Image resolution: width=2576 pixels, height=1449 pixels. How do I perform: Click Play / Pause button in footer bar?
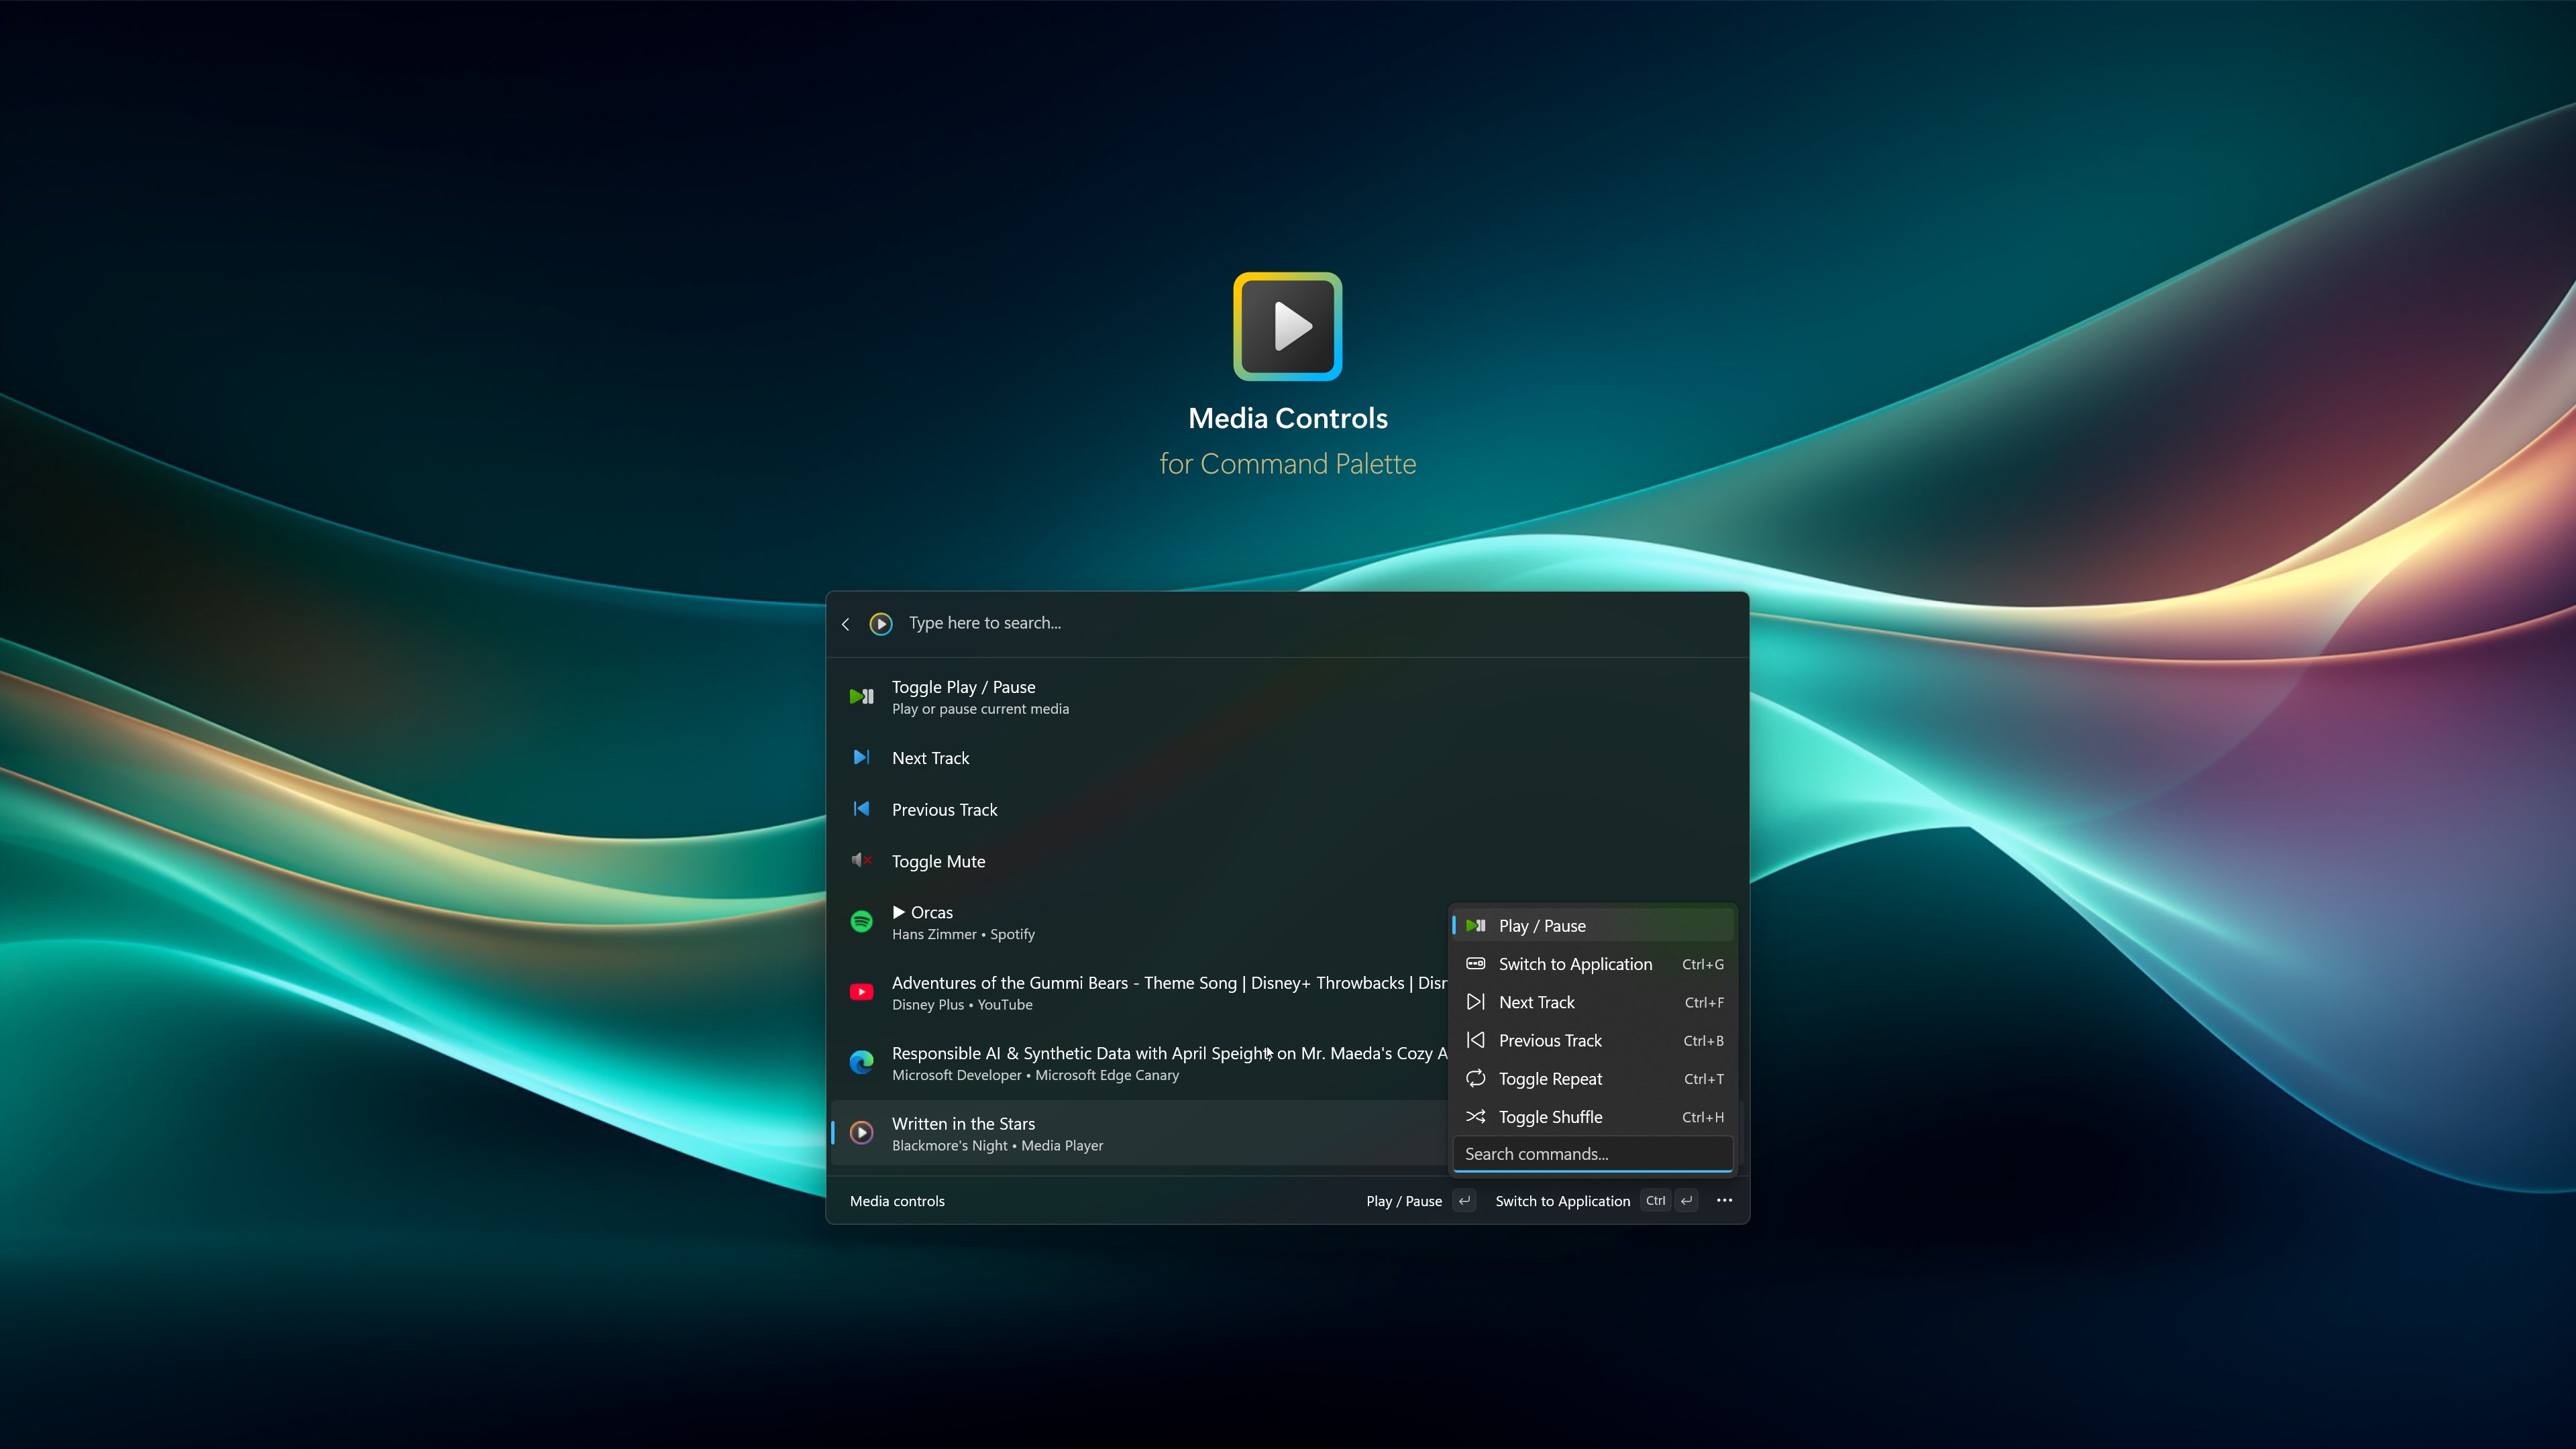[1404, 1201]
